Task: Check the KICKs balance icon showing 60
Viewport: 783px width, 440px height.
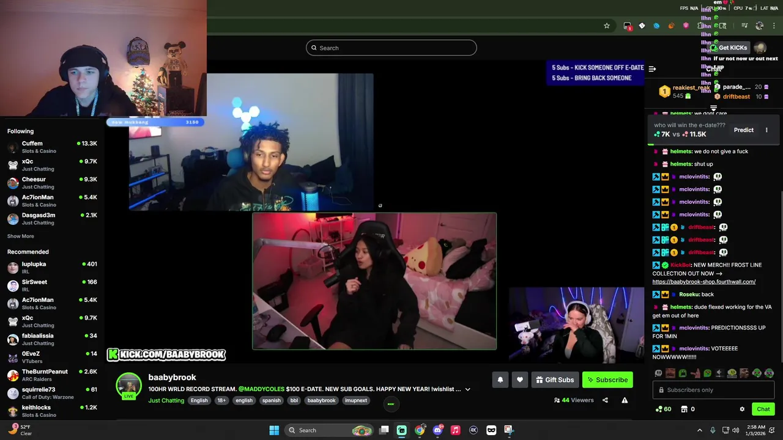Action: tap(663, 409)
